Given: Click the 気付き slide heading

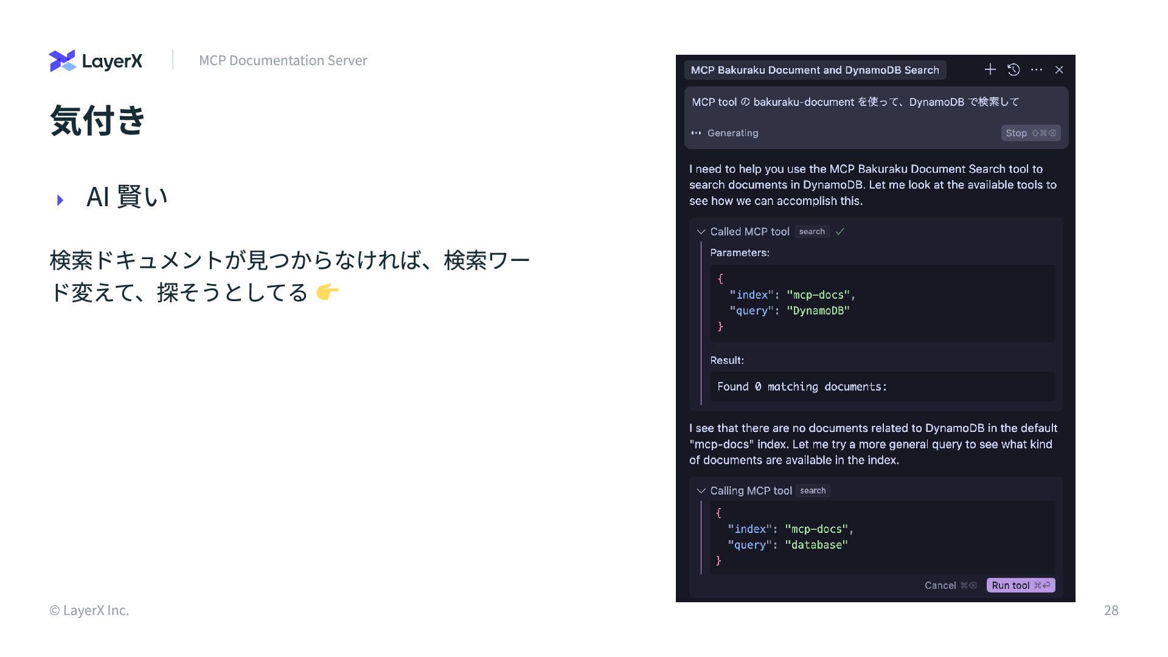Looking at the screenshot, I should (97, 120).
